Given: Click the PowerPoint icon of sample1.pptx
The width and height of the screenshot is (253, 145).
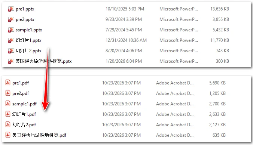Looking at the screenshot, I should click(x=11, y=30).
